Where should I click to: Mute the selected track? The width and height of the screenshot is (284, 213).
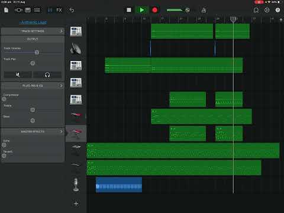pos(18,75)
